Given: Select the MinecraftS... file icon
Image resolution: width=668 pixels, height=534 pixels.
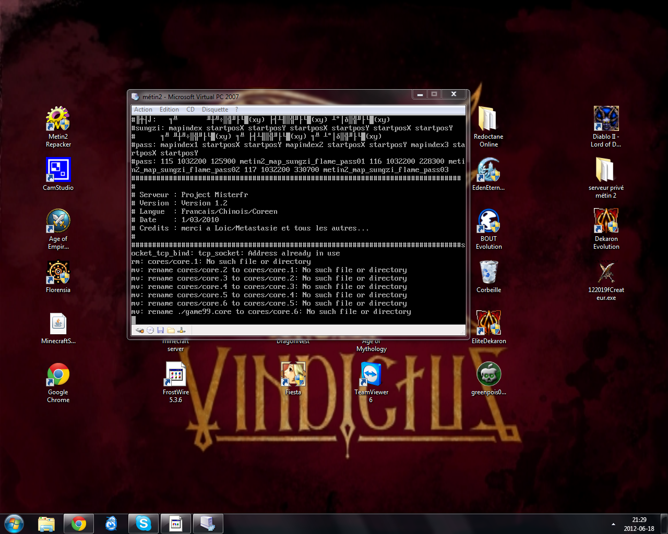Looking at the screenshot, I should pos(58,328).
